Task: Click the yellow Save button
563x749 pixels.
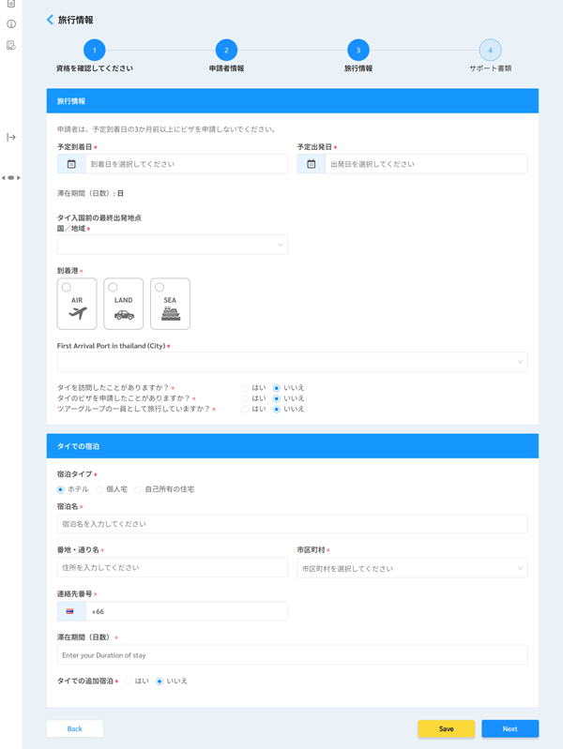Action: pos(447,729)
